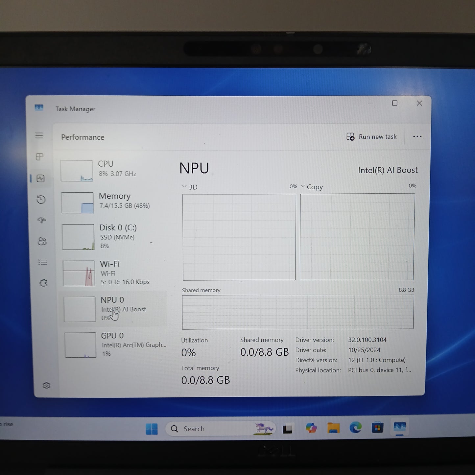Click Run new task
This screenshot has height=475, width=475.
point(371,137)
